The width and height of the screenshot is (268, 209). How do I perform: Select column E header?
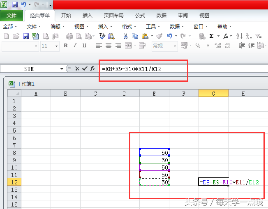click(154, 93)
